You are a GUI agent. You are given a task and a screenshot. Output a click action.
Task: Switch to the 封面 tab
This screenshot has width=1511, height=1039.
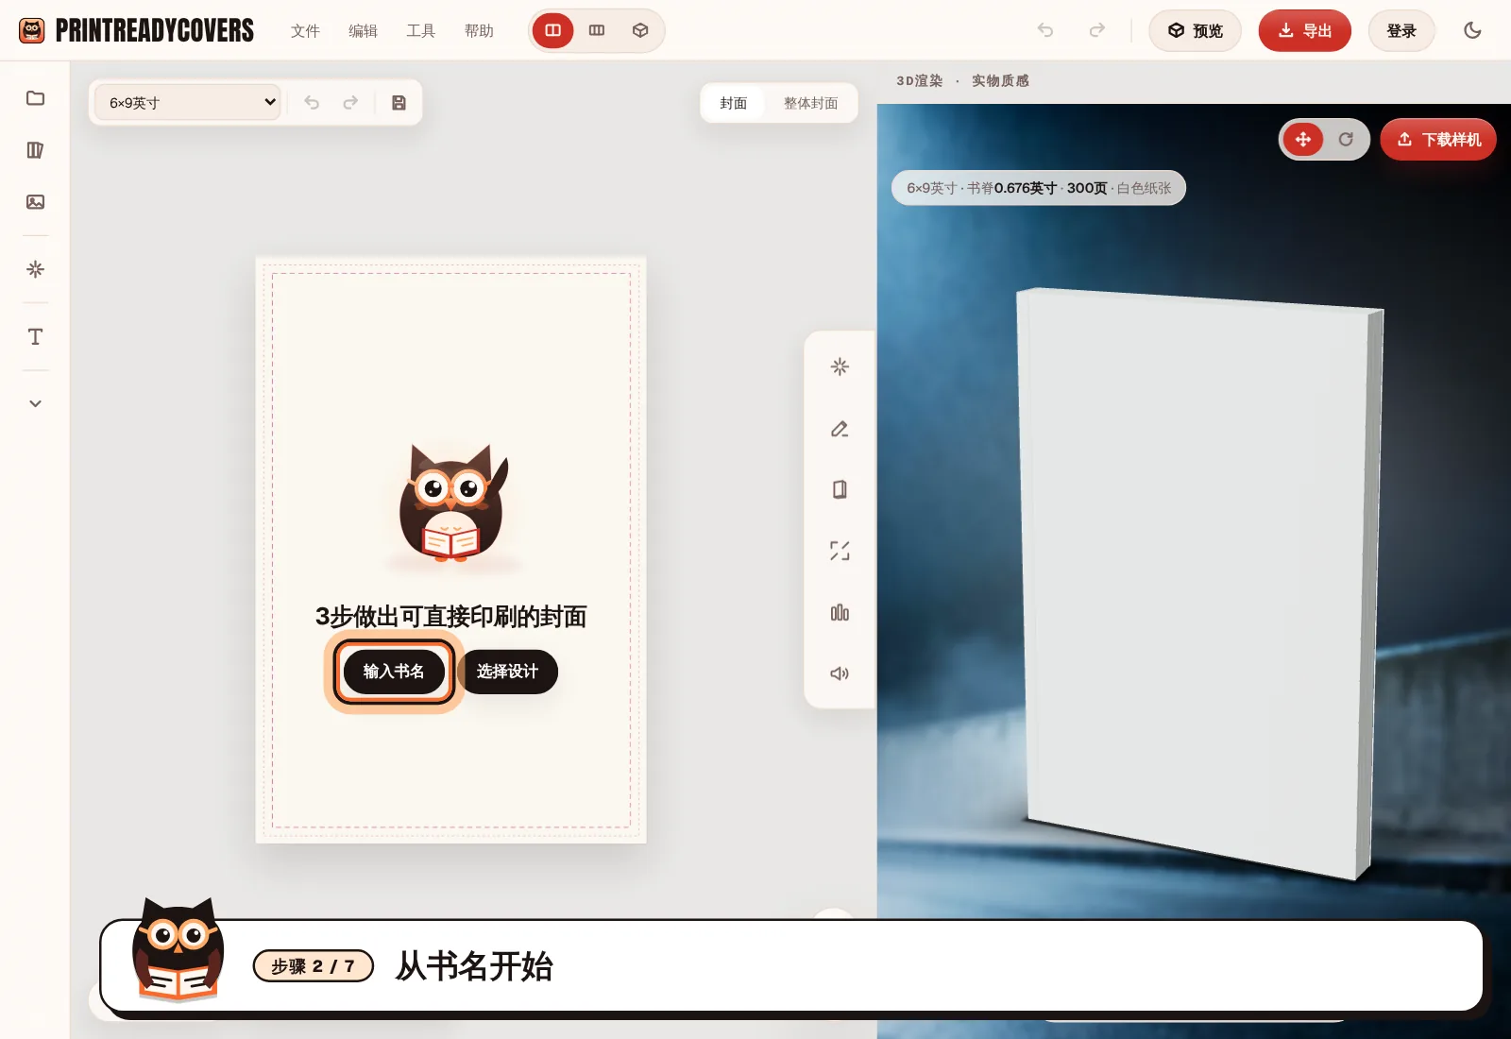[x=733, y=103]
